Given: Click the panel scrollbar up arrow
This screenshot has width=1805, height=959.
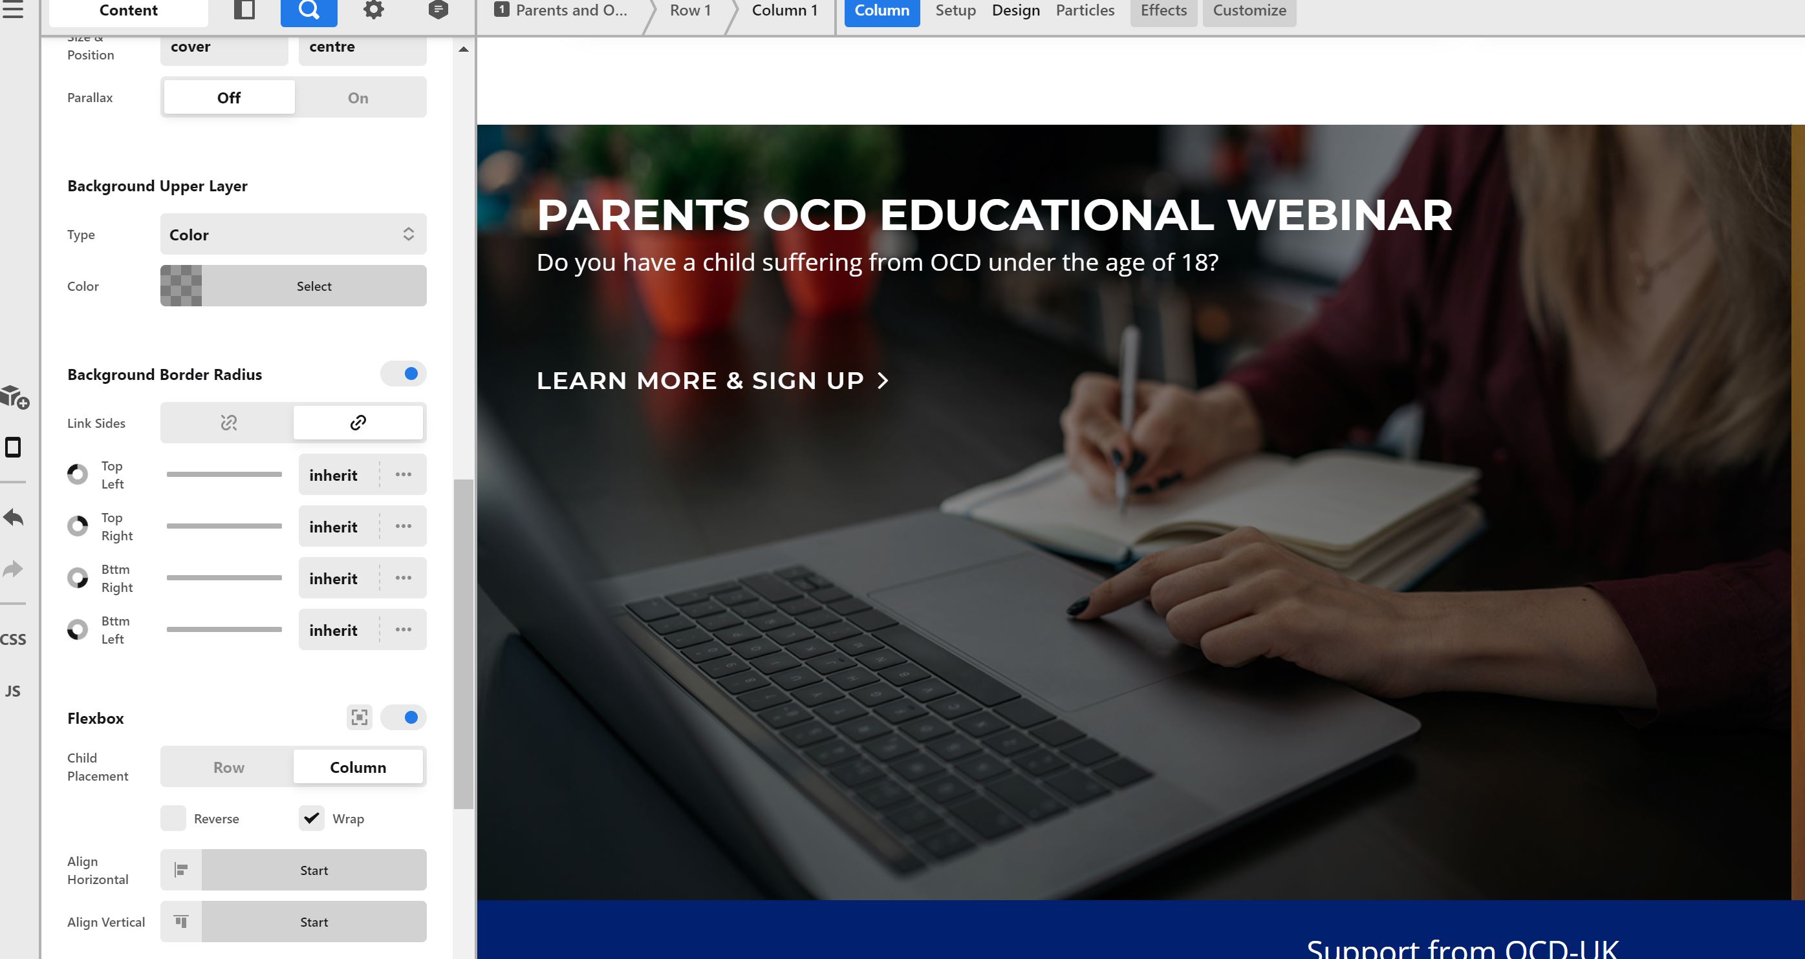Looking at the screenshot, I should [x=463, y=49].
